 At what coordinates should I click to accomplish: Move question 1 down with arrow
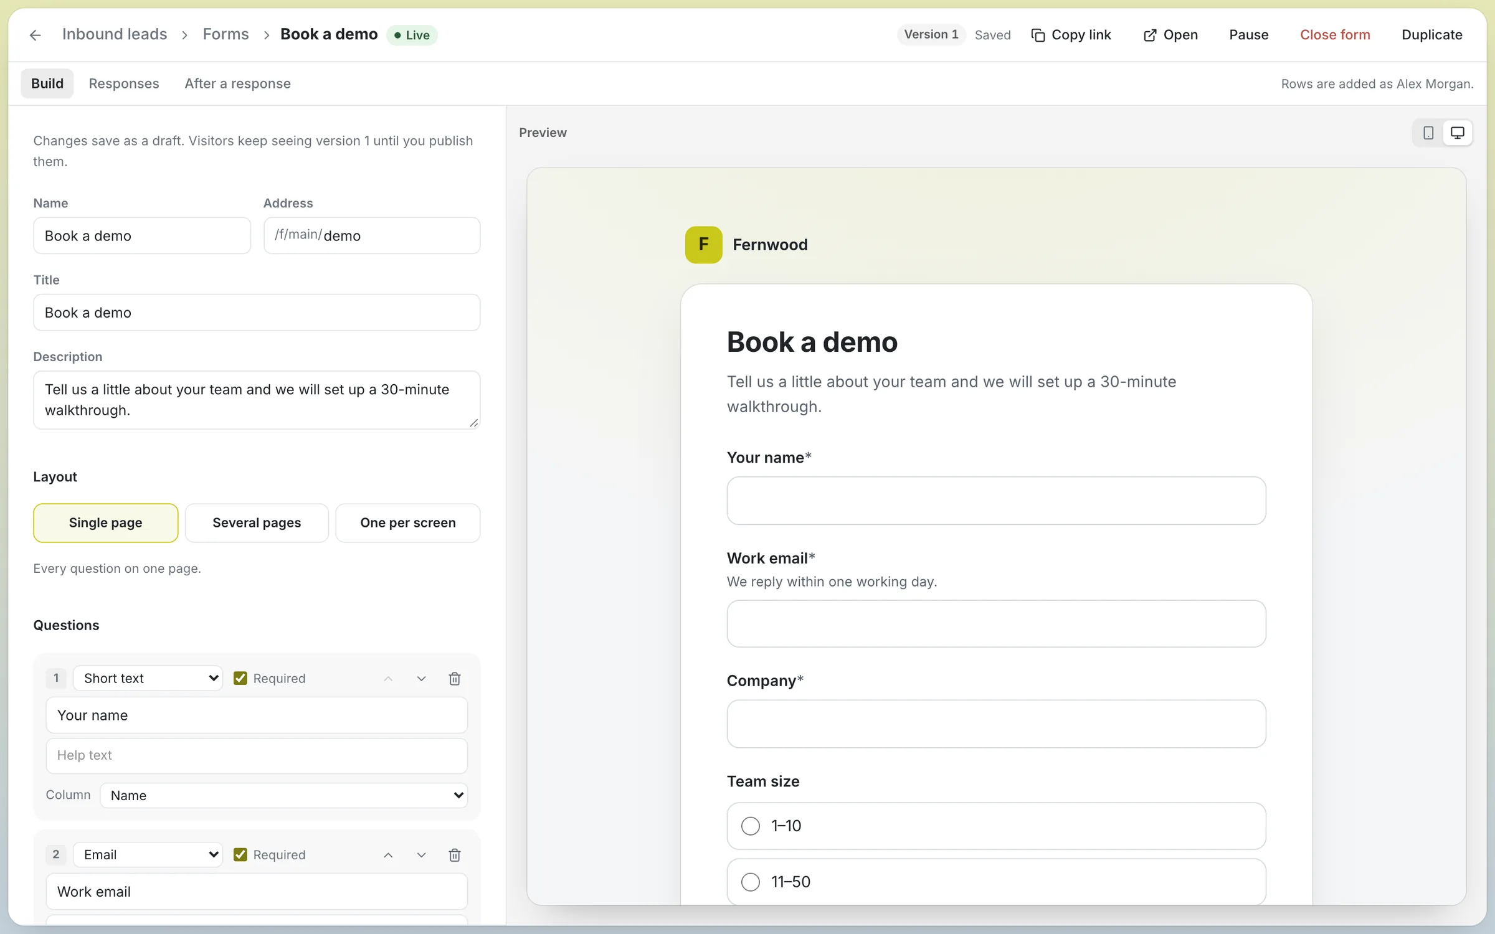(421, 678)
